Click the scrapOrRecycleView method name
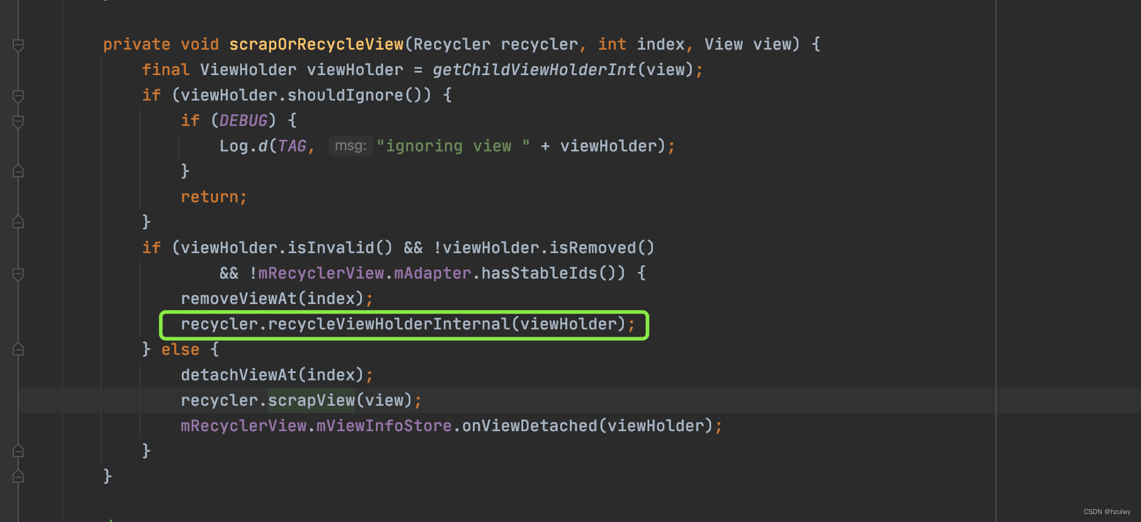Image resolution: width=1141 pixels, height=522 pixels. [x=316, y=44]
